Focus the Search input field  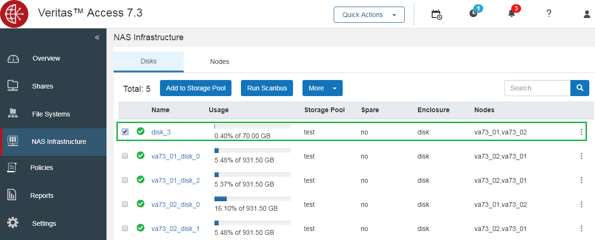537,88
